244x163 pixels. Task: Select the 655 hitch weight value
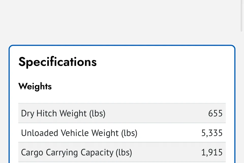215,113
